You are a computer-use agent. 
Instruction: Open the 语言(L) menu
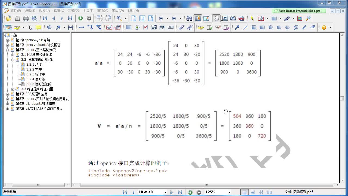tap(59, 11)
